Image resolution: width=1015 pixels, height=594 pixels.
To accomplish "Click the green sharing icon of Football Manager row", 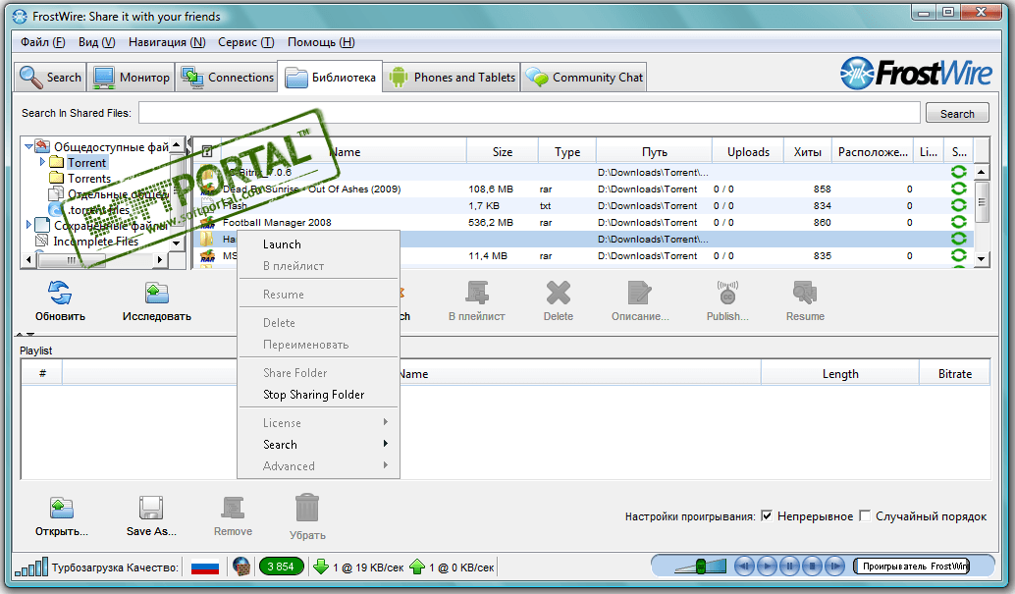I will pyautogui.click(x=959, y=222).
